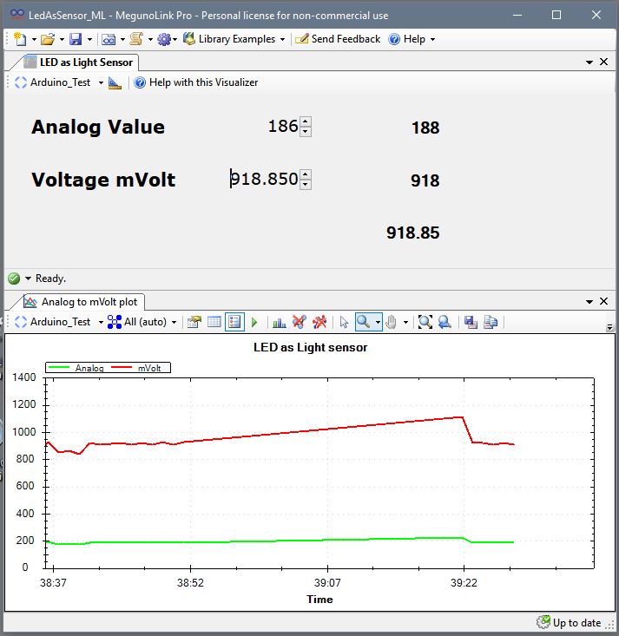
Task: Select the hand pan tool
Action: (392, 323)
